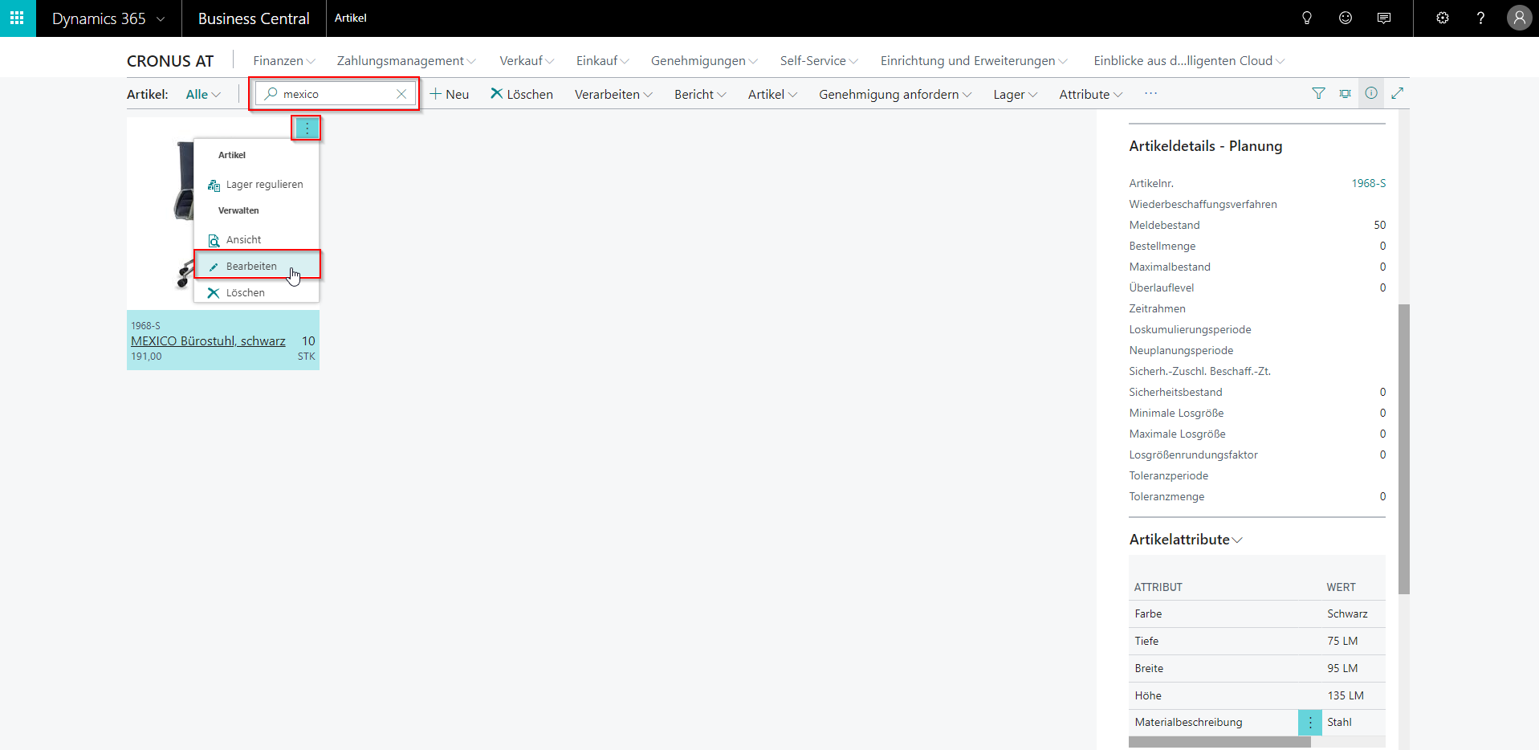Image resolution: width=1539 pixels, height=750 pixels.
Task: Open the Zahlungsmanagement menu
Action: [x=406, y=61]
